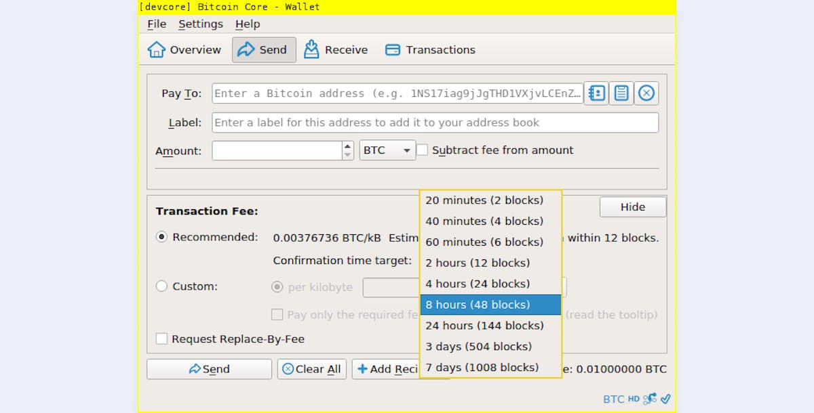814x413 pixels.
Task: Click the Label input field
Action: pyautogui.click(x=435, y=123)
